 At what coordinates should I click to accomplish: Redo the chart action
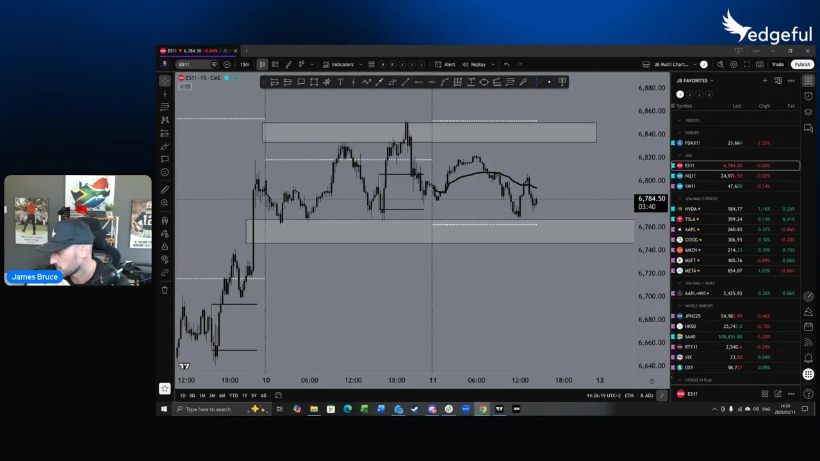point(520,64)
